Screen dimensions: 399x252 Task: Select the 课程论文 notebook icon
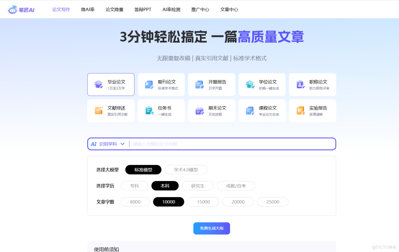[249, 110]
